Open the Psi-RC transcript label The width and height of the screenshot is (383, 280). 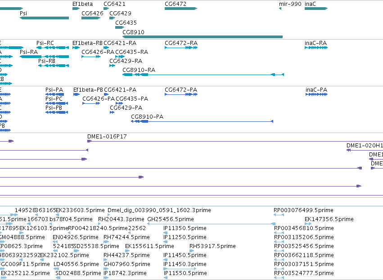click(x=45, y=43)
